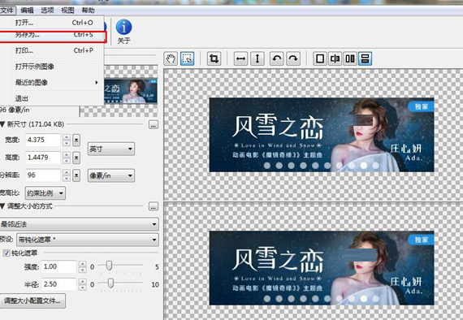
Task: Click reset button next to 高度 field
Action: tap(76, 158)
